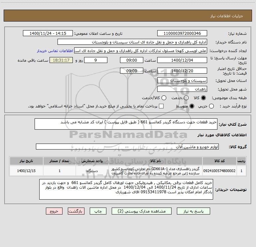
Task: Click the اطلاعات کالاهای مورد نیاز heading
Action: [x=222, y=135]
